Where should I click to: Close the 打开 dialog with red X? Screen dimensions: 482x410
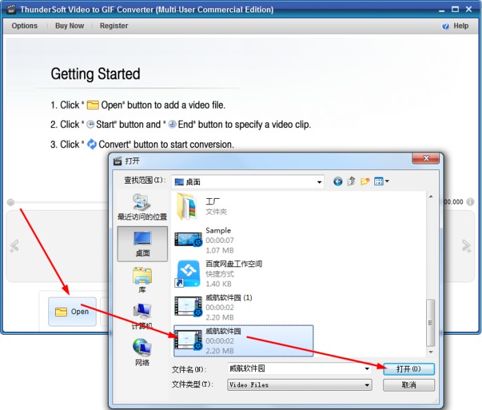click(425, 158)
